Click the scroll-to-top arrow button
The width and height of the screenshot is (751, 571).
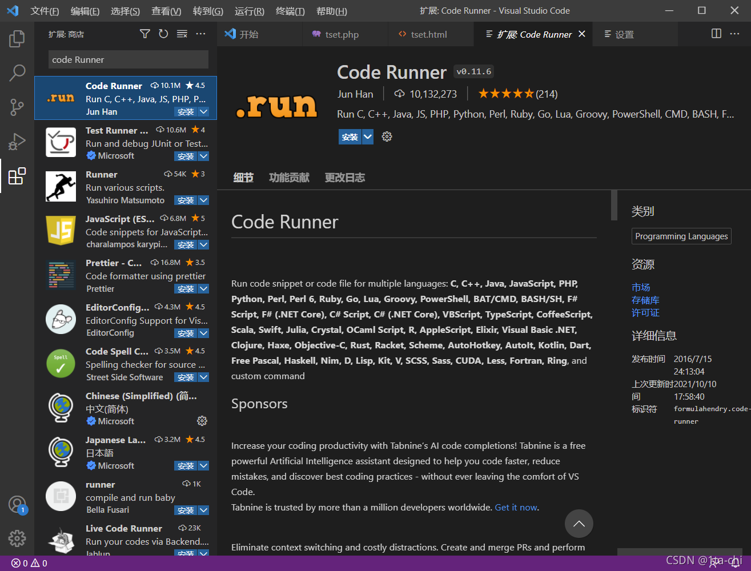point(579,524)
